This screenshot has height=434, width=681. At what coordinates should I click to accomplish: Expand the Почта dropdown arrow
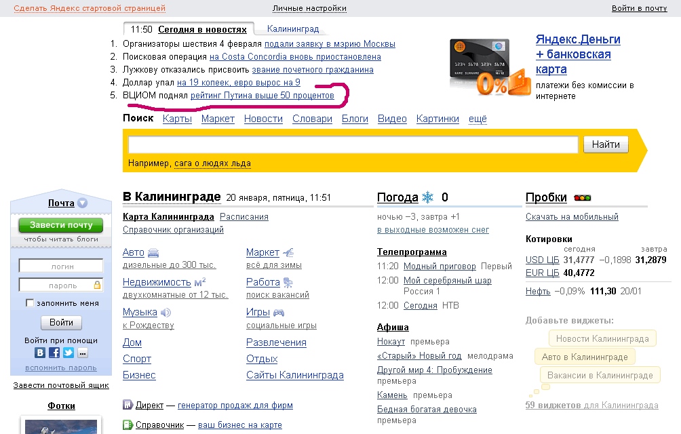coord(82,203)
